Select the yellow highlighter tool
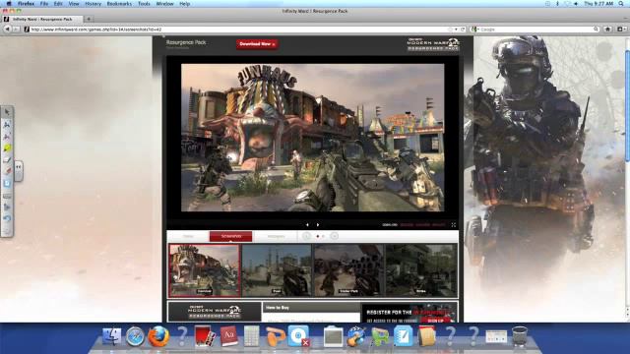630x354 pixels. pos(7,148)
